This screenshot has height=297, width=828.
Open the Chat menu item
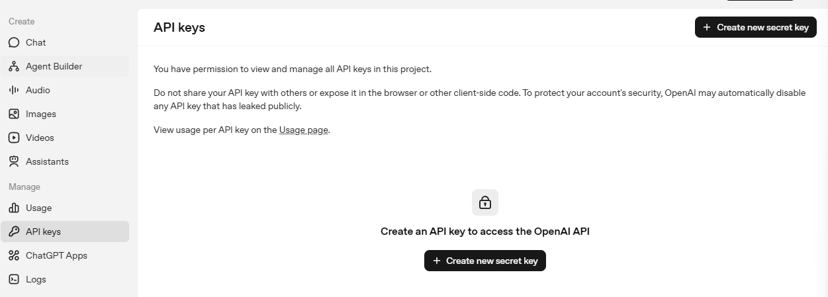pyautogui.click(x=36, y=42)
